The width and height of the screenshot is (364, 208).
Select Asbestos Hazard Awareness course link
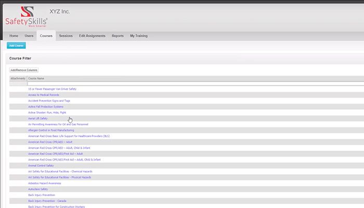click(x=45, y=183)
